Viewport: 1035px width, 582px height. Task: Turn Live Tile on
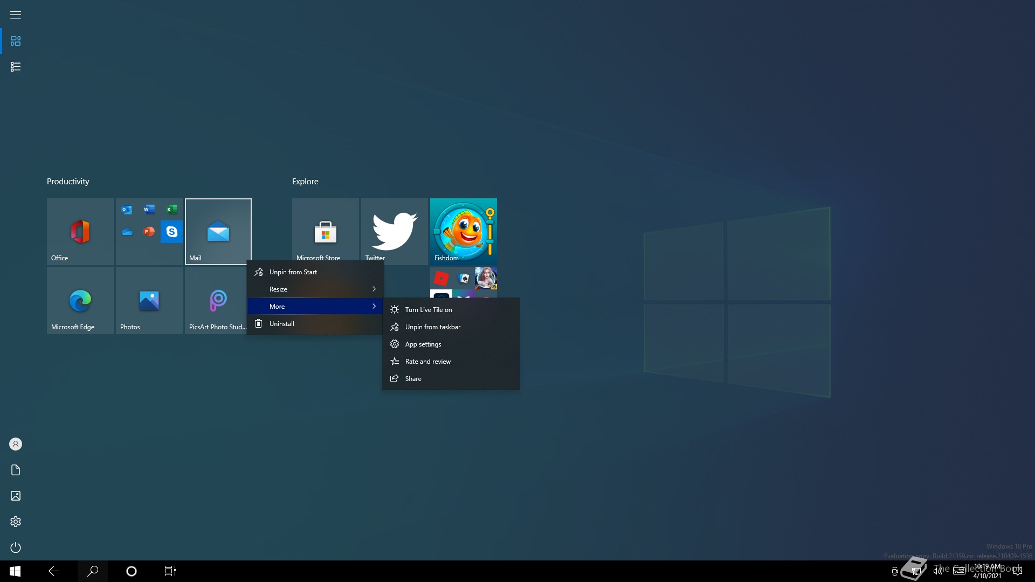click(451, 310)
